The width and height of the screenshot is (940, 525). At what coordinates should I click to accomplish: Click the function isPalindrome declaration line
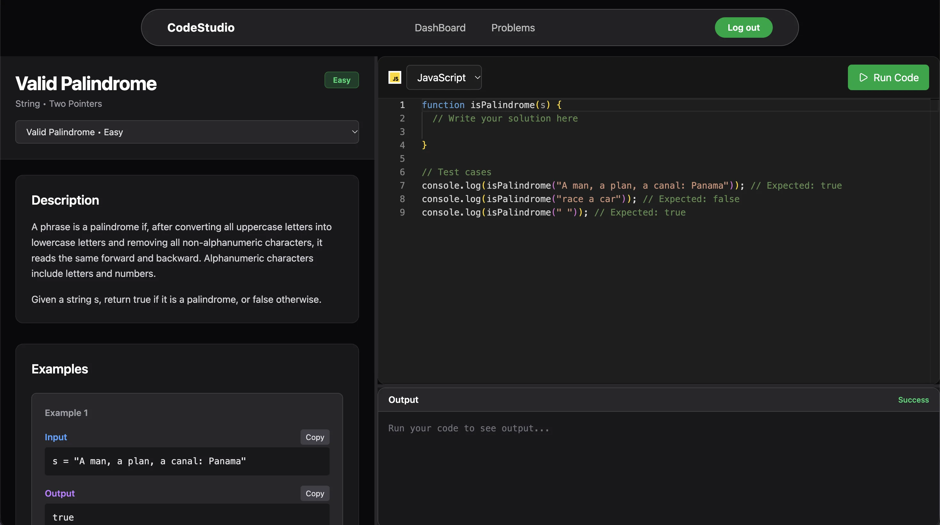click(x=491, y=105)
